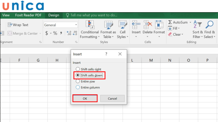Expand Delete cells dropdown arrow

coord(147,37)
